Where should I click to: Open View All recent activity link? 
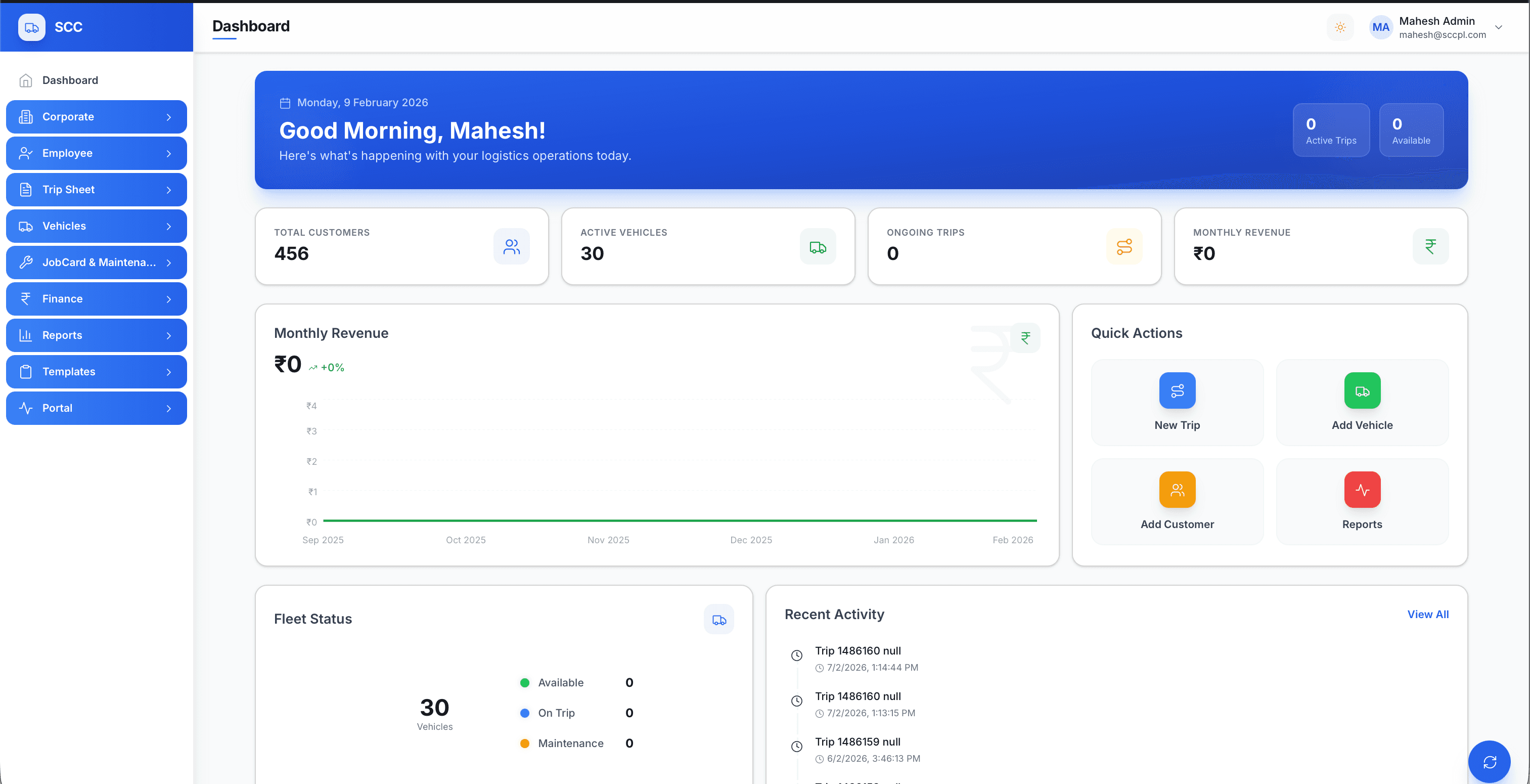1427,615
